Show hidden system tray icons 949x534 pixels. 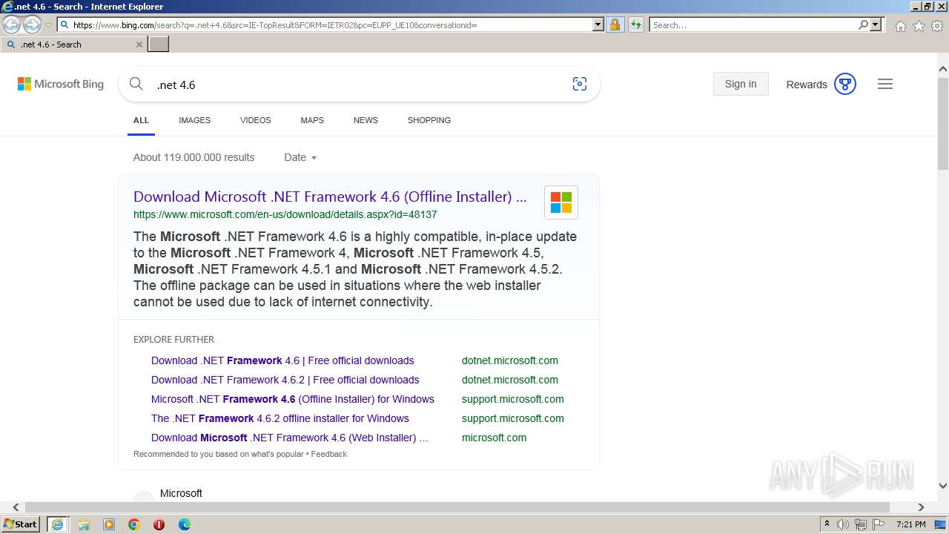click(827, 524)
